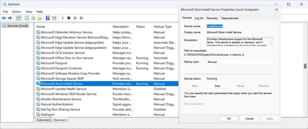Image resolution: width=308 pixels, height=129 pixels.
Task: Select Microsoft Edge Update Service (edgeupdatem) row
Action: [x=107, y=48]
